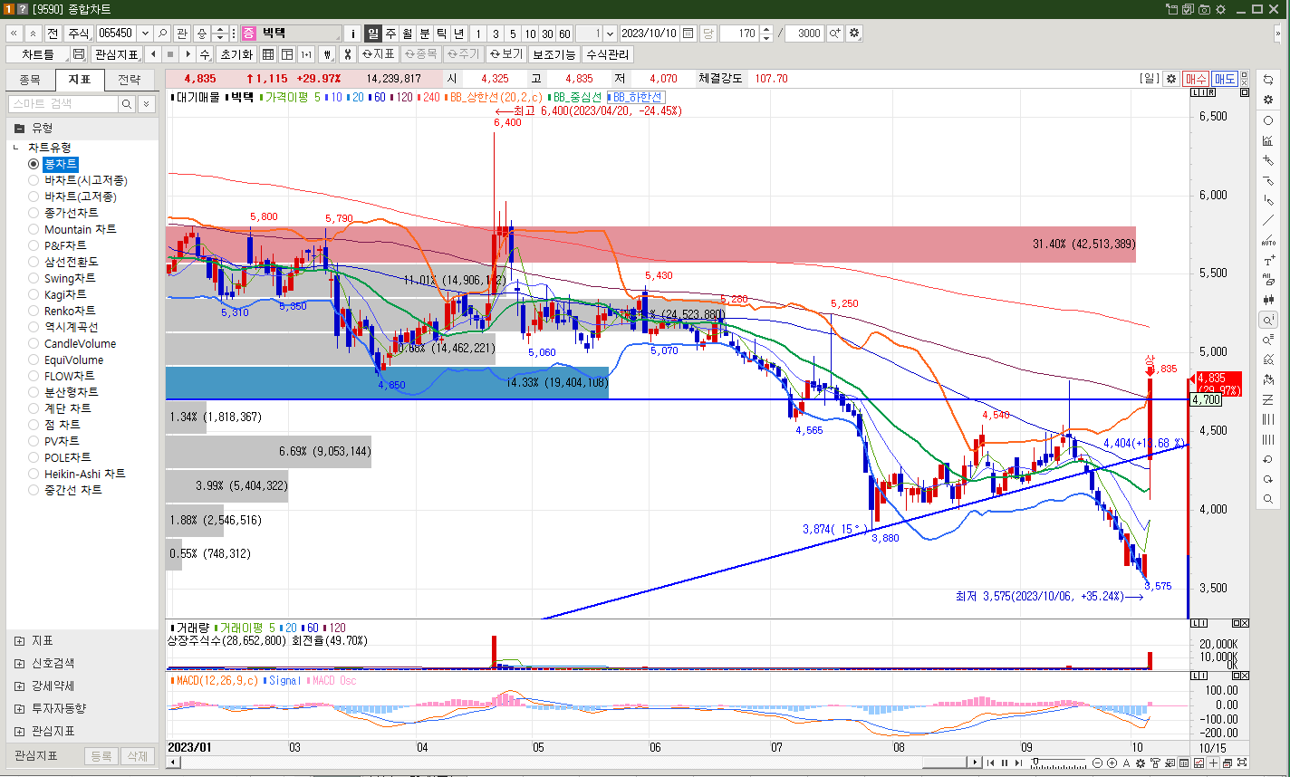Click the sync arrows icon atop the right toolbar
Viewport: 1290px width, 777px height.
1267,80
